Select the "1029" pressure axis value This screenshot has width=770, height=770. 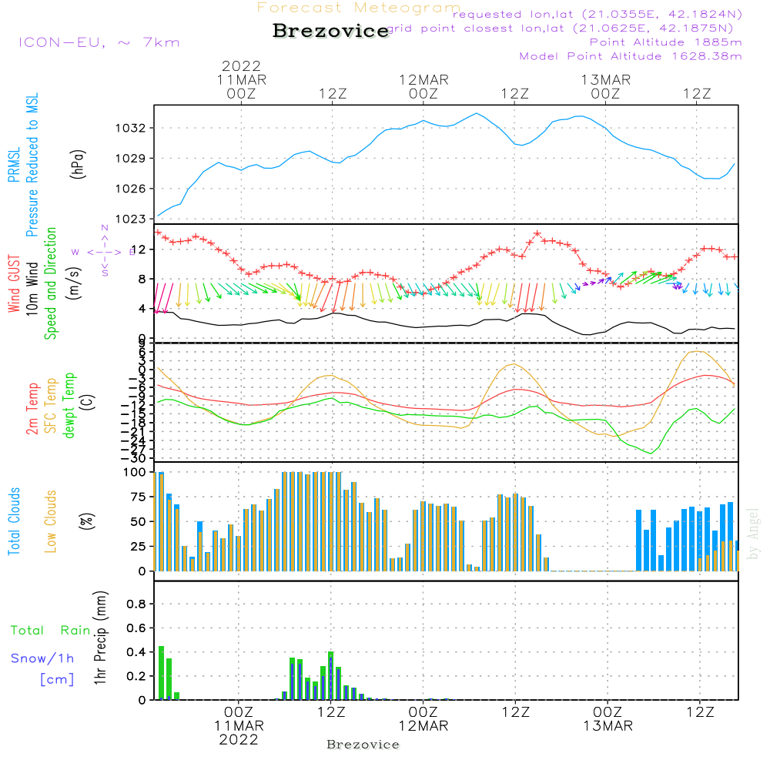coord(131,158)
